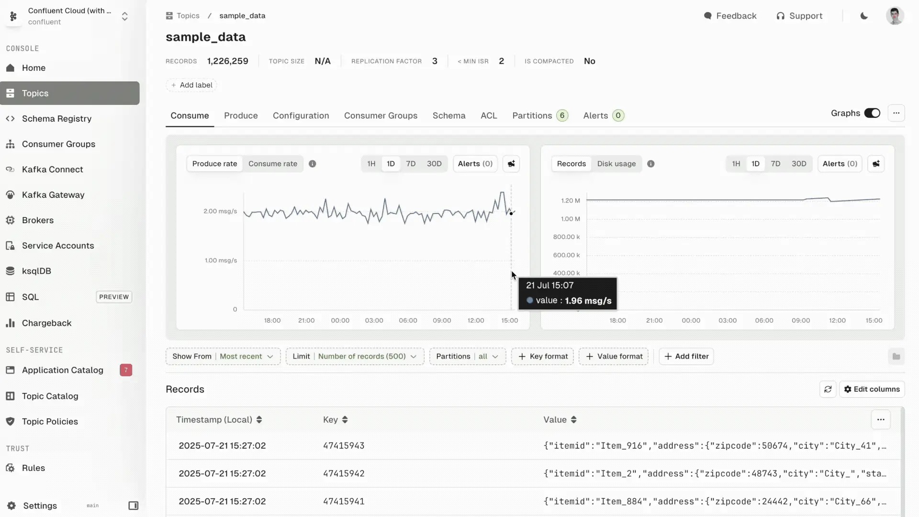Open the Configuration tab
The image size is (919, 517).
(301, 115)
